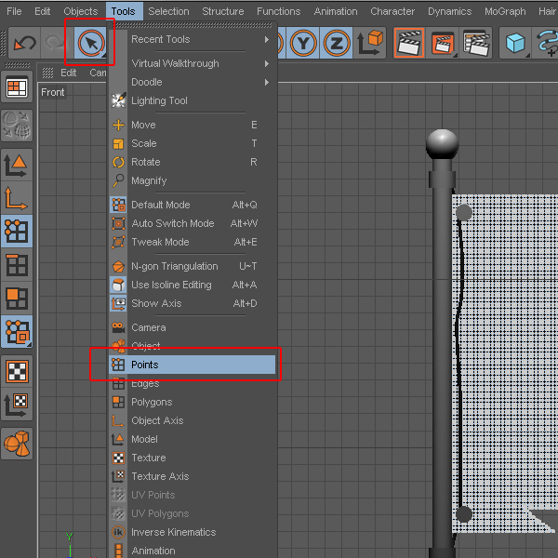Open the Structure menu
Screen dimensions: 558x558
click(x=223, y=11)
